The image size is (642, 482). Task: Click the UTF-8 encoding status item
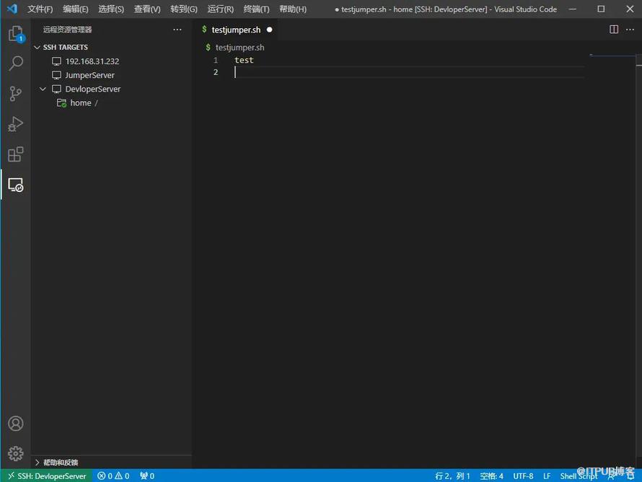pyautogui.click(x=523, y=476)
